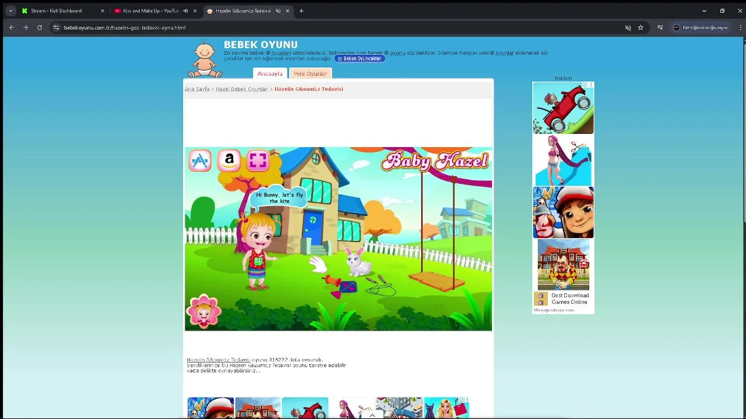746x419 pixels.
Task: Open the angry neighbor house ad thumbnail
Action: [563, 265]
